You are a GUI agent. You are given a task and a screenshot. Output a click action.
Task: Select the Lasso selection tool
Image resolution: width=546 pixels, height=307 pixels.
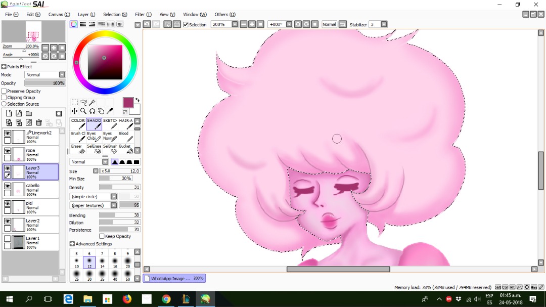pos(83,102)
